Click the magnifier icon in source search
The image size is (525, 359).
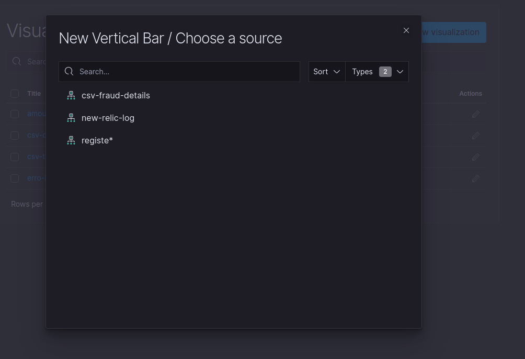[x=69, y=72]
